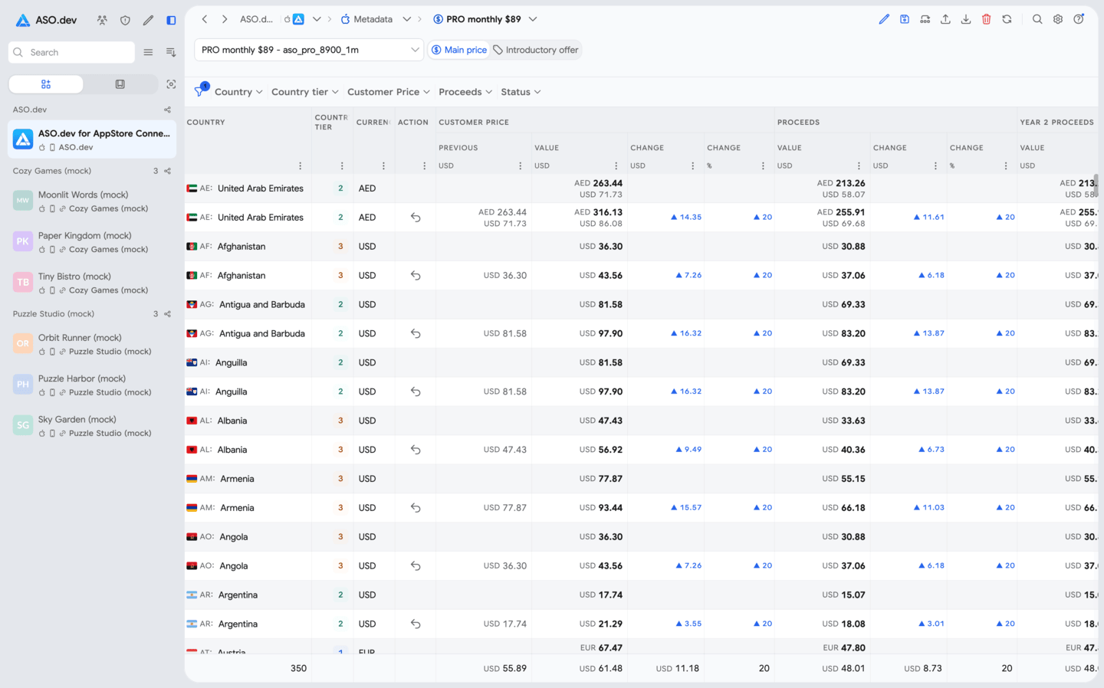The image size is (1104, 688).
Task: Toggle the sidebar panel visibility icon
Action: (171, 21)
